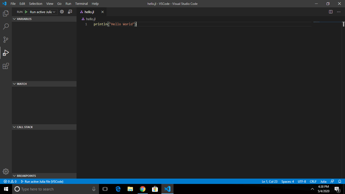Collapse the Breakpoints section
345x194 pixels.
(x=44, y=176)
